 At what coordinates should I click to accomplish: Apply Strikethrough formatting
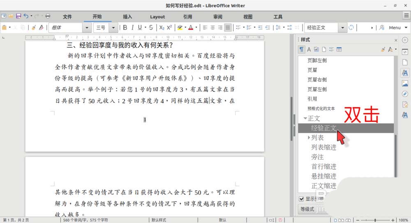151,27
